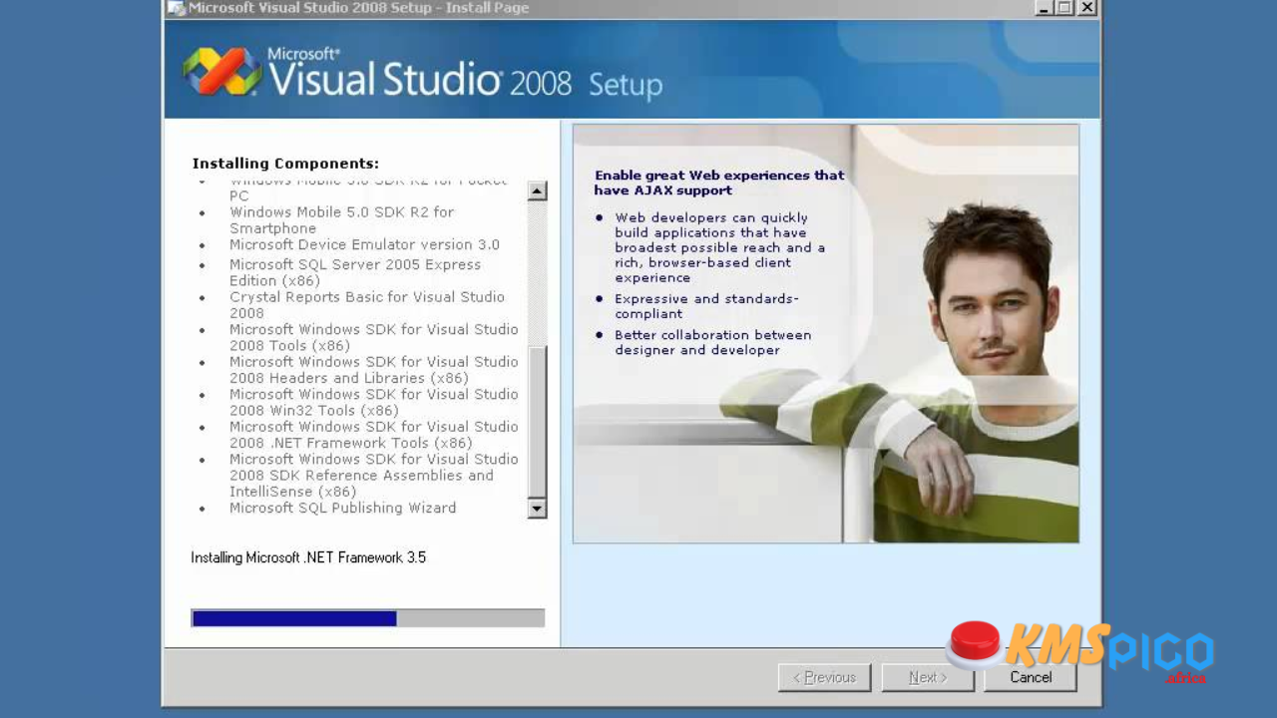The image size is (1277, 718).
Task: Select 'Windows SDK for Visual Studio 2008 Tools' item
Action: point(374,337)
